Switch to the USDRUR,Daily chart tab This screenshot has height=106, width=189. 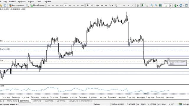[x=87, y=101]
